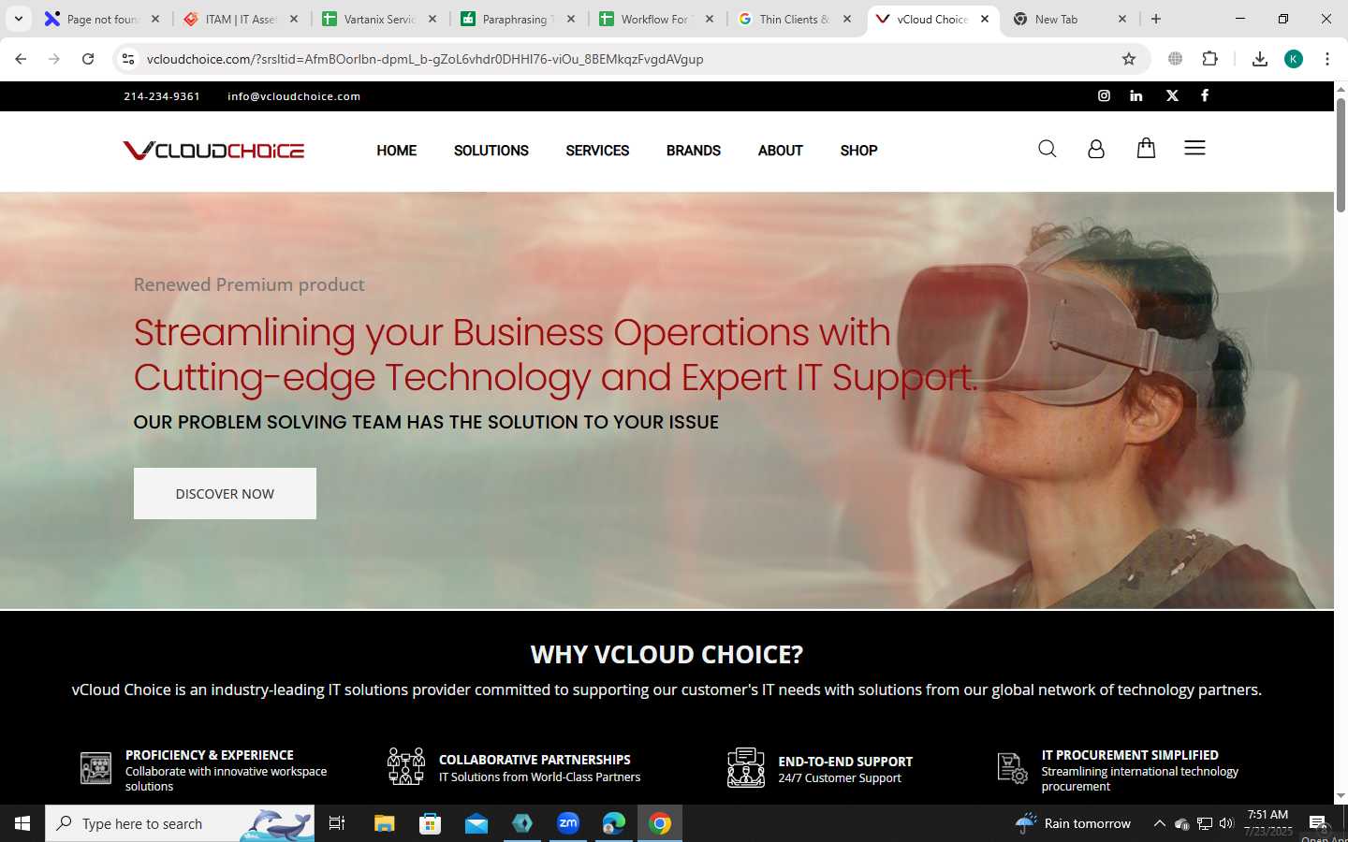Open the site search magnifier icon
Viewport: 1348px width, 842px height.
pyautogui.click(x=1048, y=149)
